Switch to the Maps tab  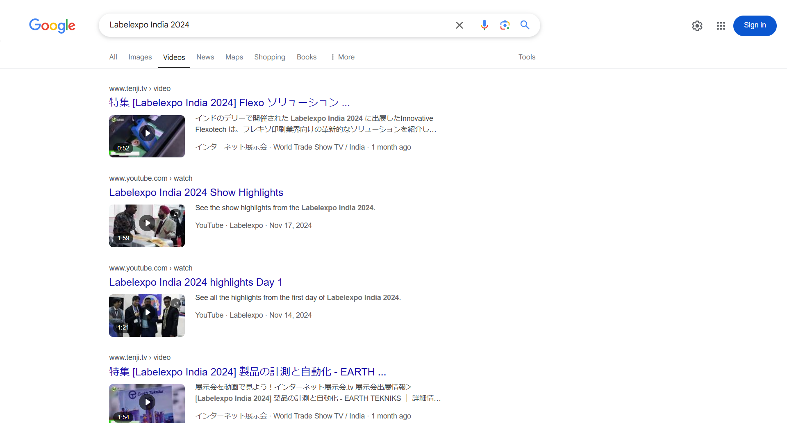pyautogui.click(x=234, y=57)
